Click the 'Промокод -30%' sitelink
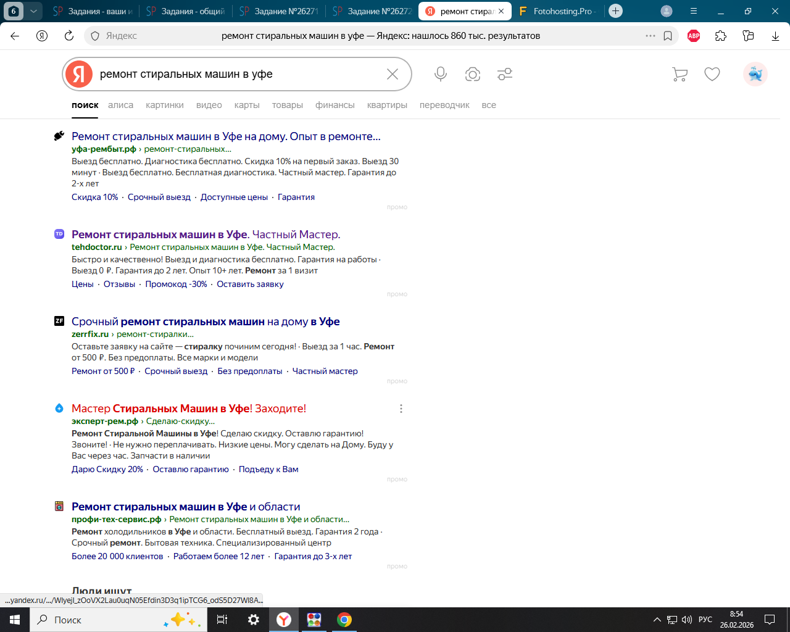Screen dimensions: 790x632 pos(176,284)
